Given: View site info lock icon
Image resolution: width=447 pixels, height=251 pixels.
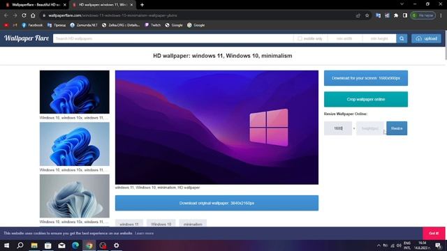Looking at the screenshot, I should 44,15.
